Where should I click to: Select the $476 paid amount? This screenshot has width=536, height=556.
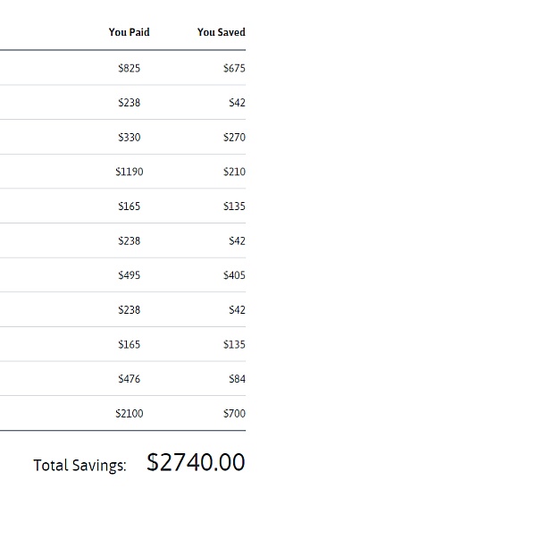click(129, 379)
